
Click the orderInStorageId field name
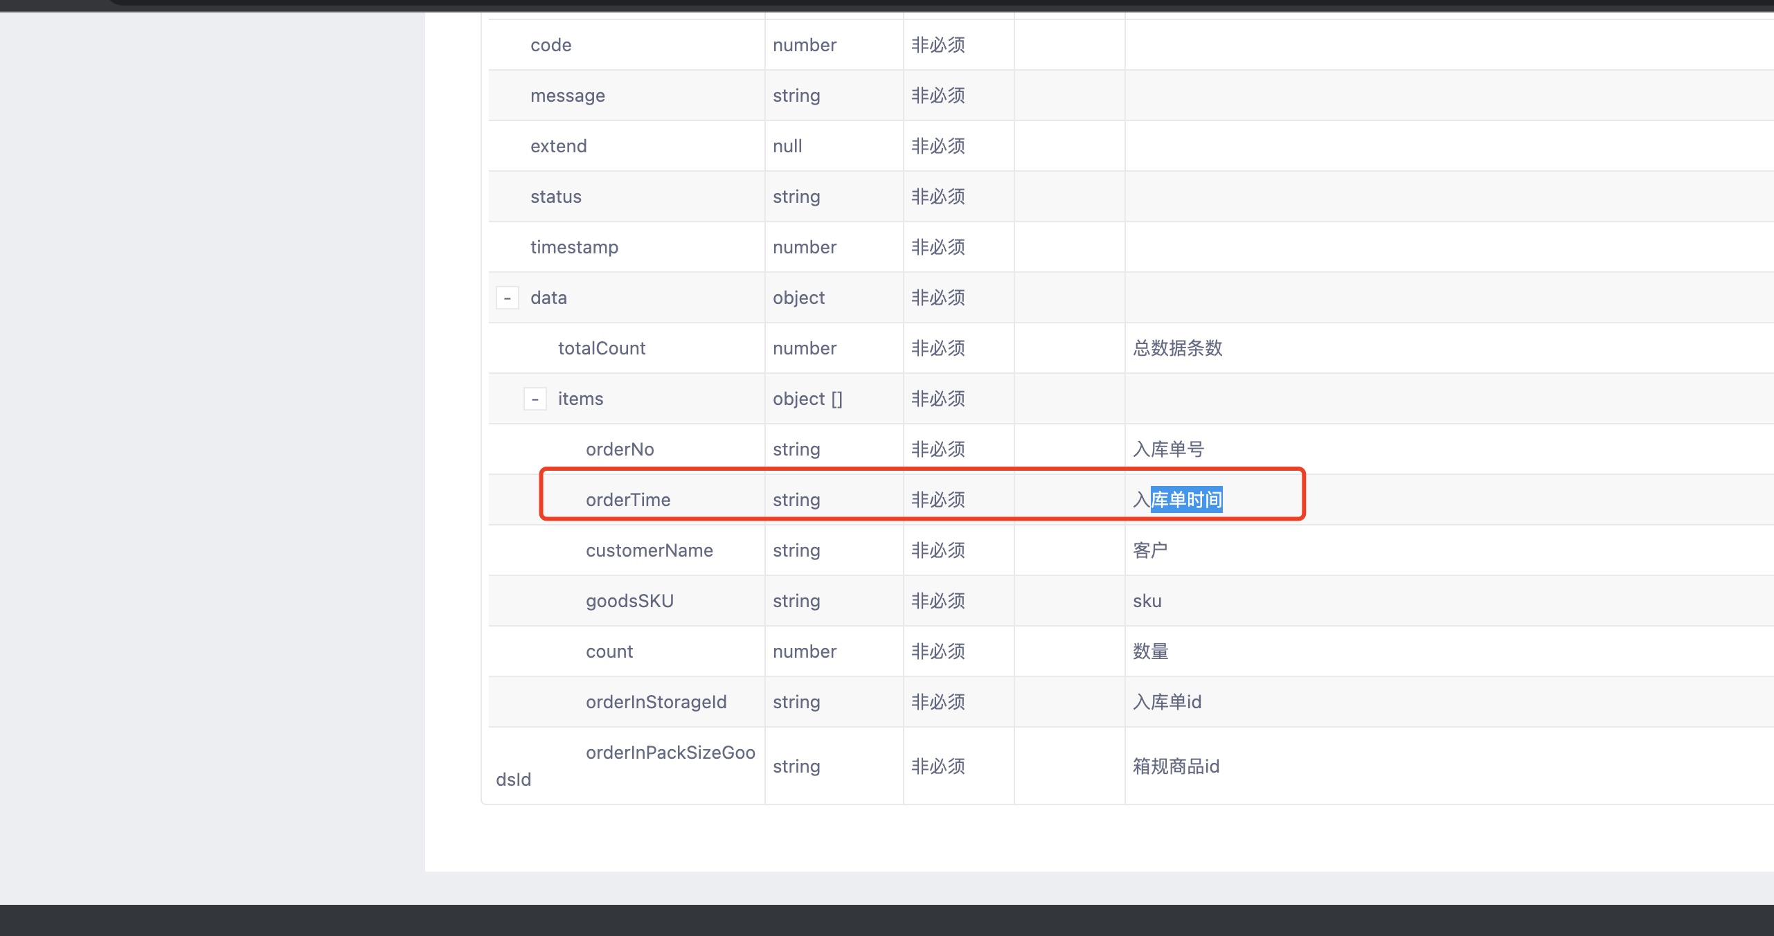[x=656, y=702]
